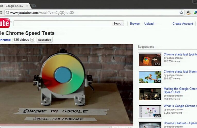Open the googlechrome channel link under the title
Image resolution: width=197 pixels, height=128 pixels.
(5, 40)
